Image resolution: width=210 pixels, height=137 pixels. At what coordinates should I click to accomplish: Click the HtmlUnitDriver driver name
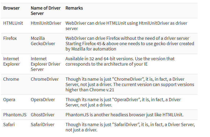click(46, 23)
